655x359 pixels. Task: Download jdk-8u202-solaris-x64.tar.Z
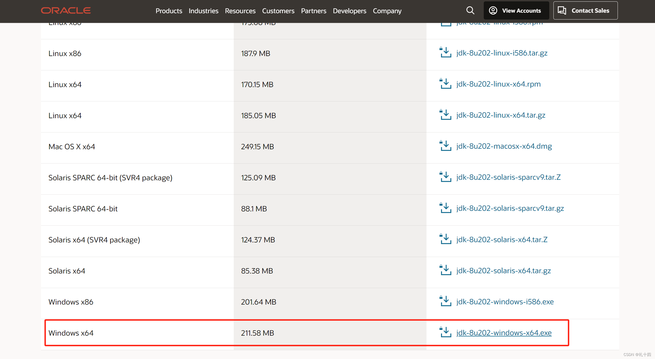502,239
